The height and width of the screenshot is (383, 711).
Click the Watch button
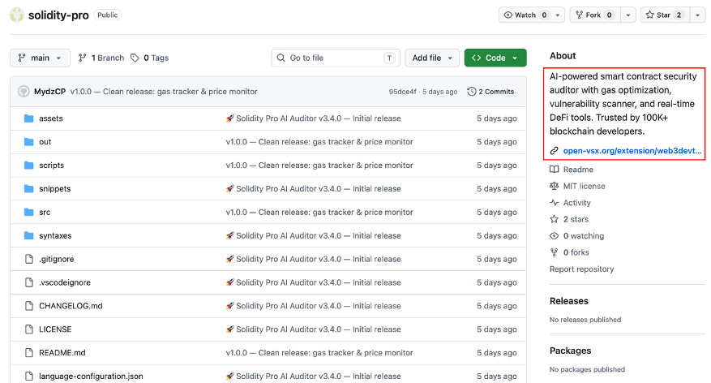coord(525,15)
